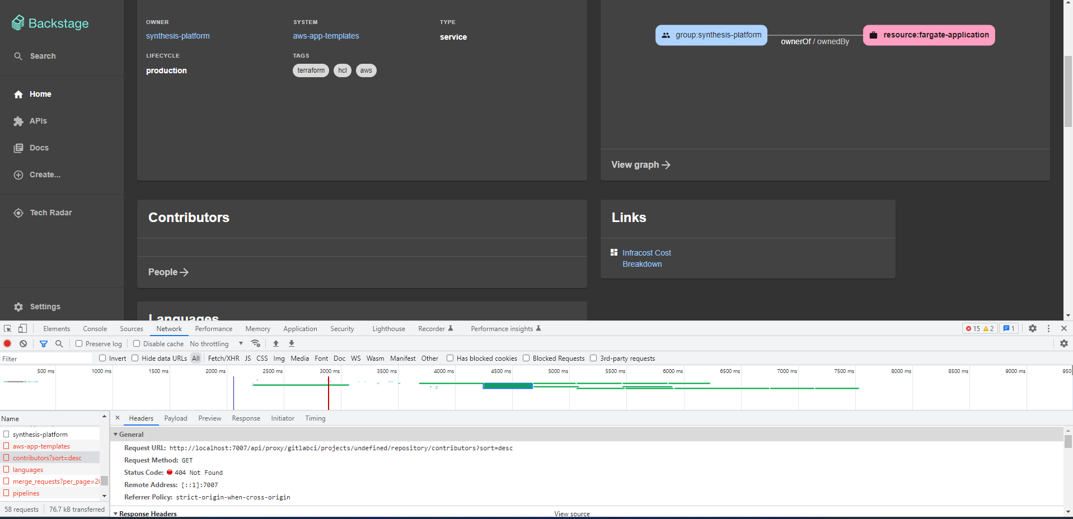1073x519 pixels.
Task: Enable the Preserve log option
Action: (x=79, y=343)
